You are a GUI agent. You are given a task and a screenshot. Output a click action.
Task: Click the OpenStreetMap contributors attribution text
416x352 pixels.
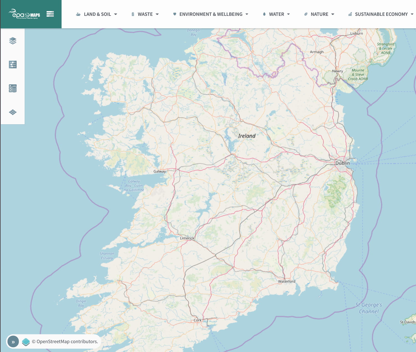pyautogui.click(x=65, y=342)
